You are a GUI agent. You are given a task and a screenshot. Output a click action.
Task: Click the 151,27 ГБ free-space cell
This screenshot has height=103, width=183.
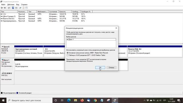(x=75, y=19)
